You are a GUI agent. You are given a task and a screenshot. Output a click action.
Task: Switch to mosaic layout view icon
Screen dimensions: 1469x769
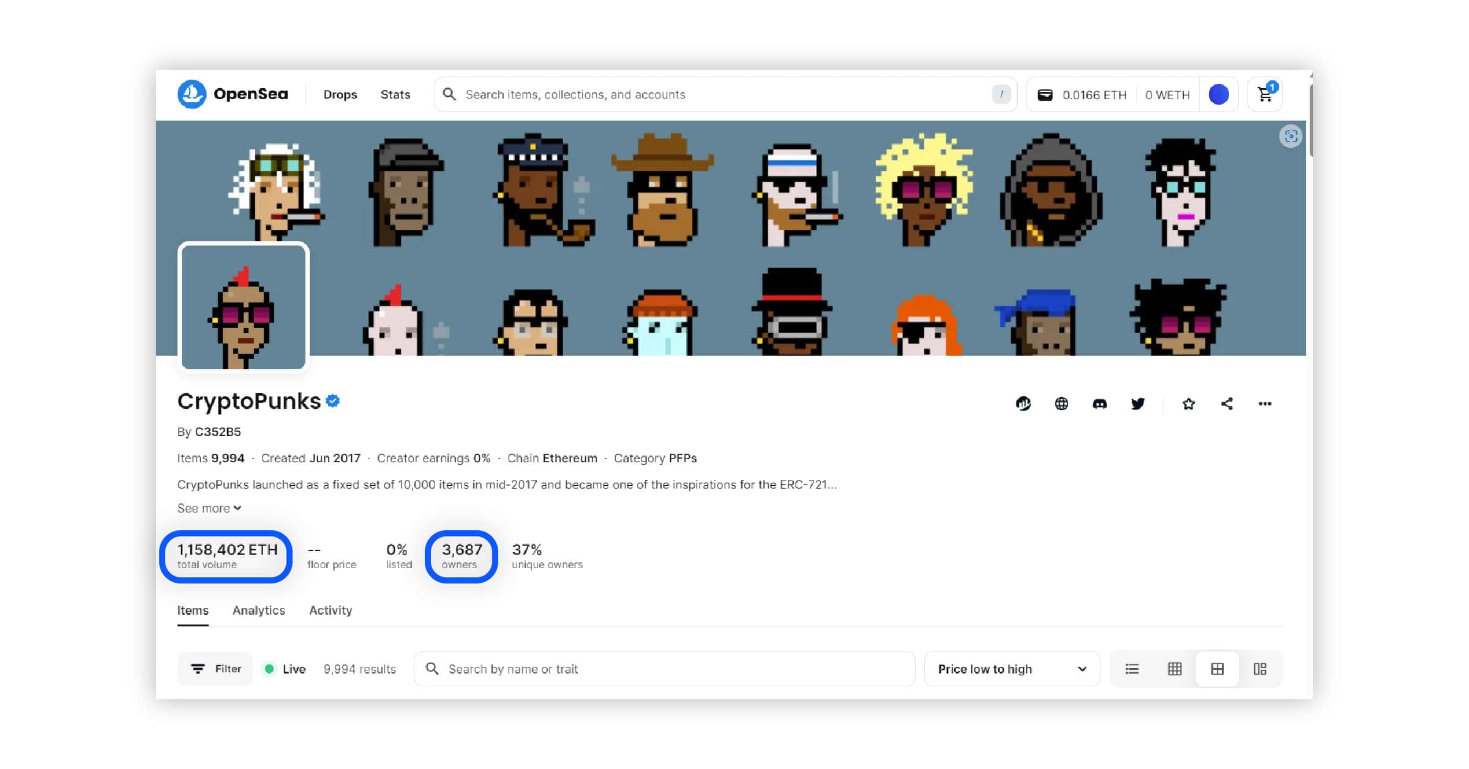1260,669
